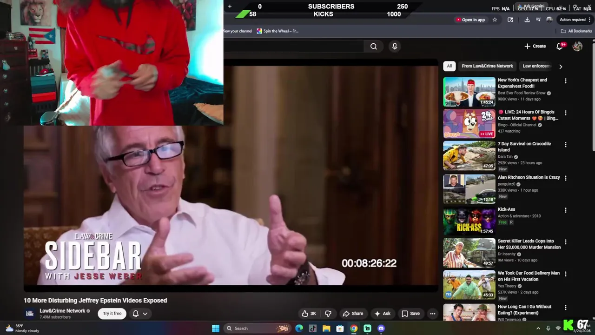Viewport: 595px width, 335px height.
Task: Click Ask Gemini button
Action: pyautogui.click(x=530, y=6)
